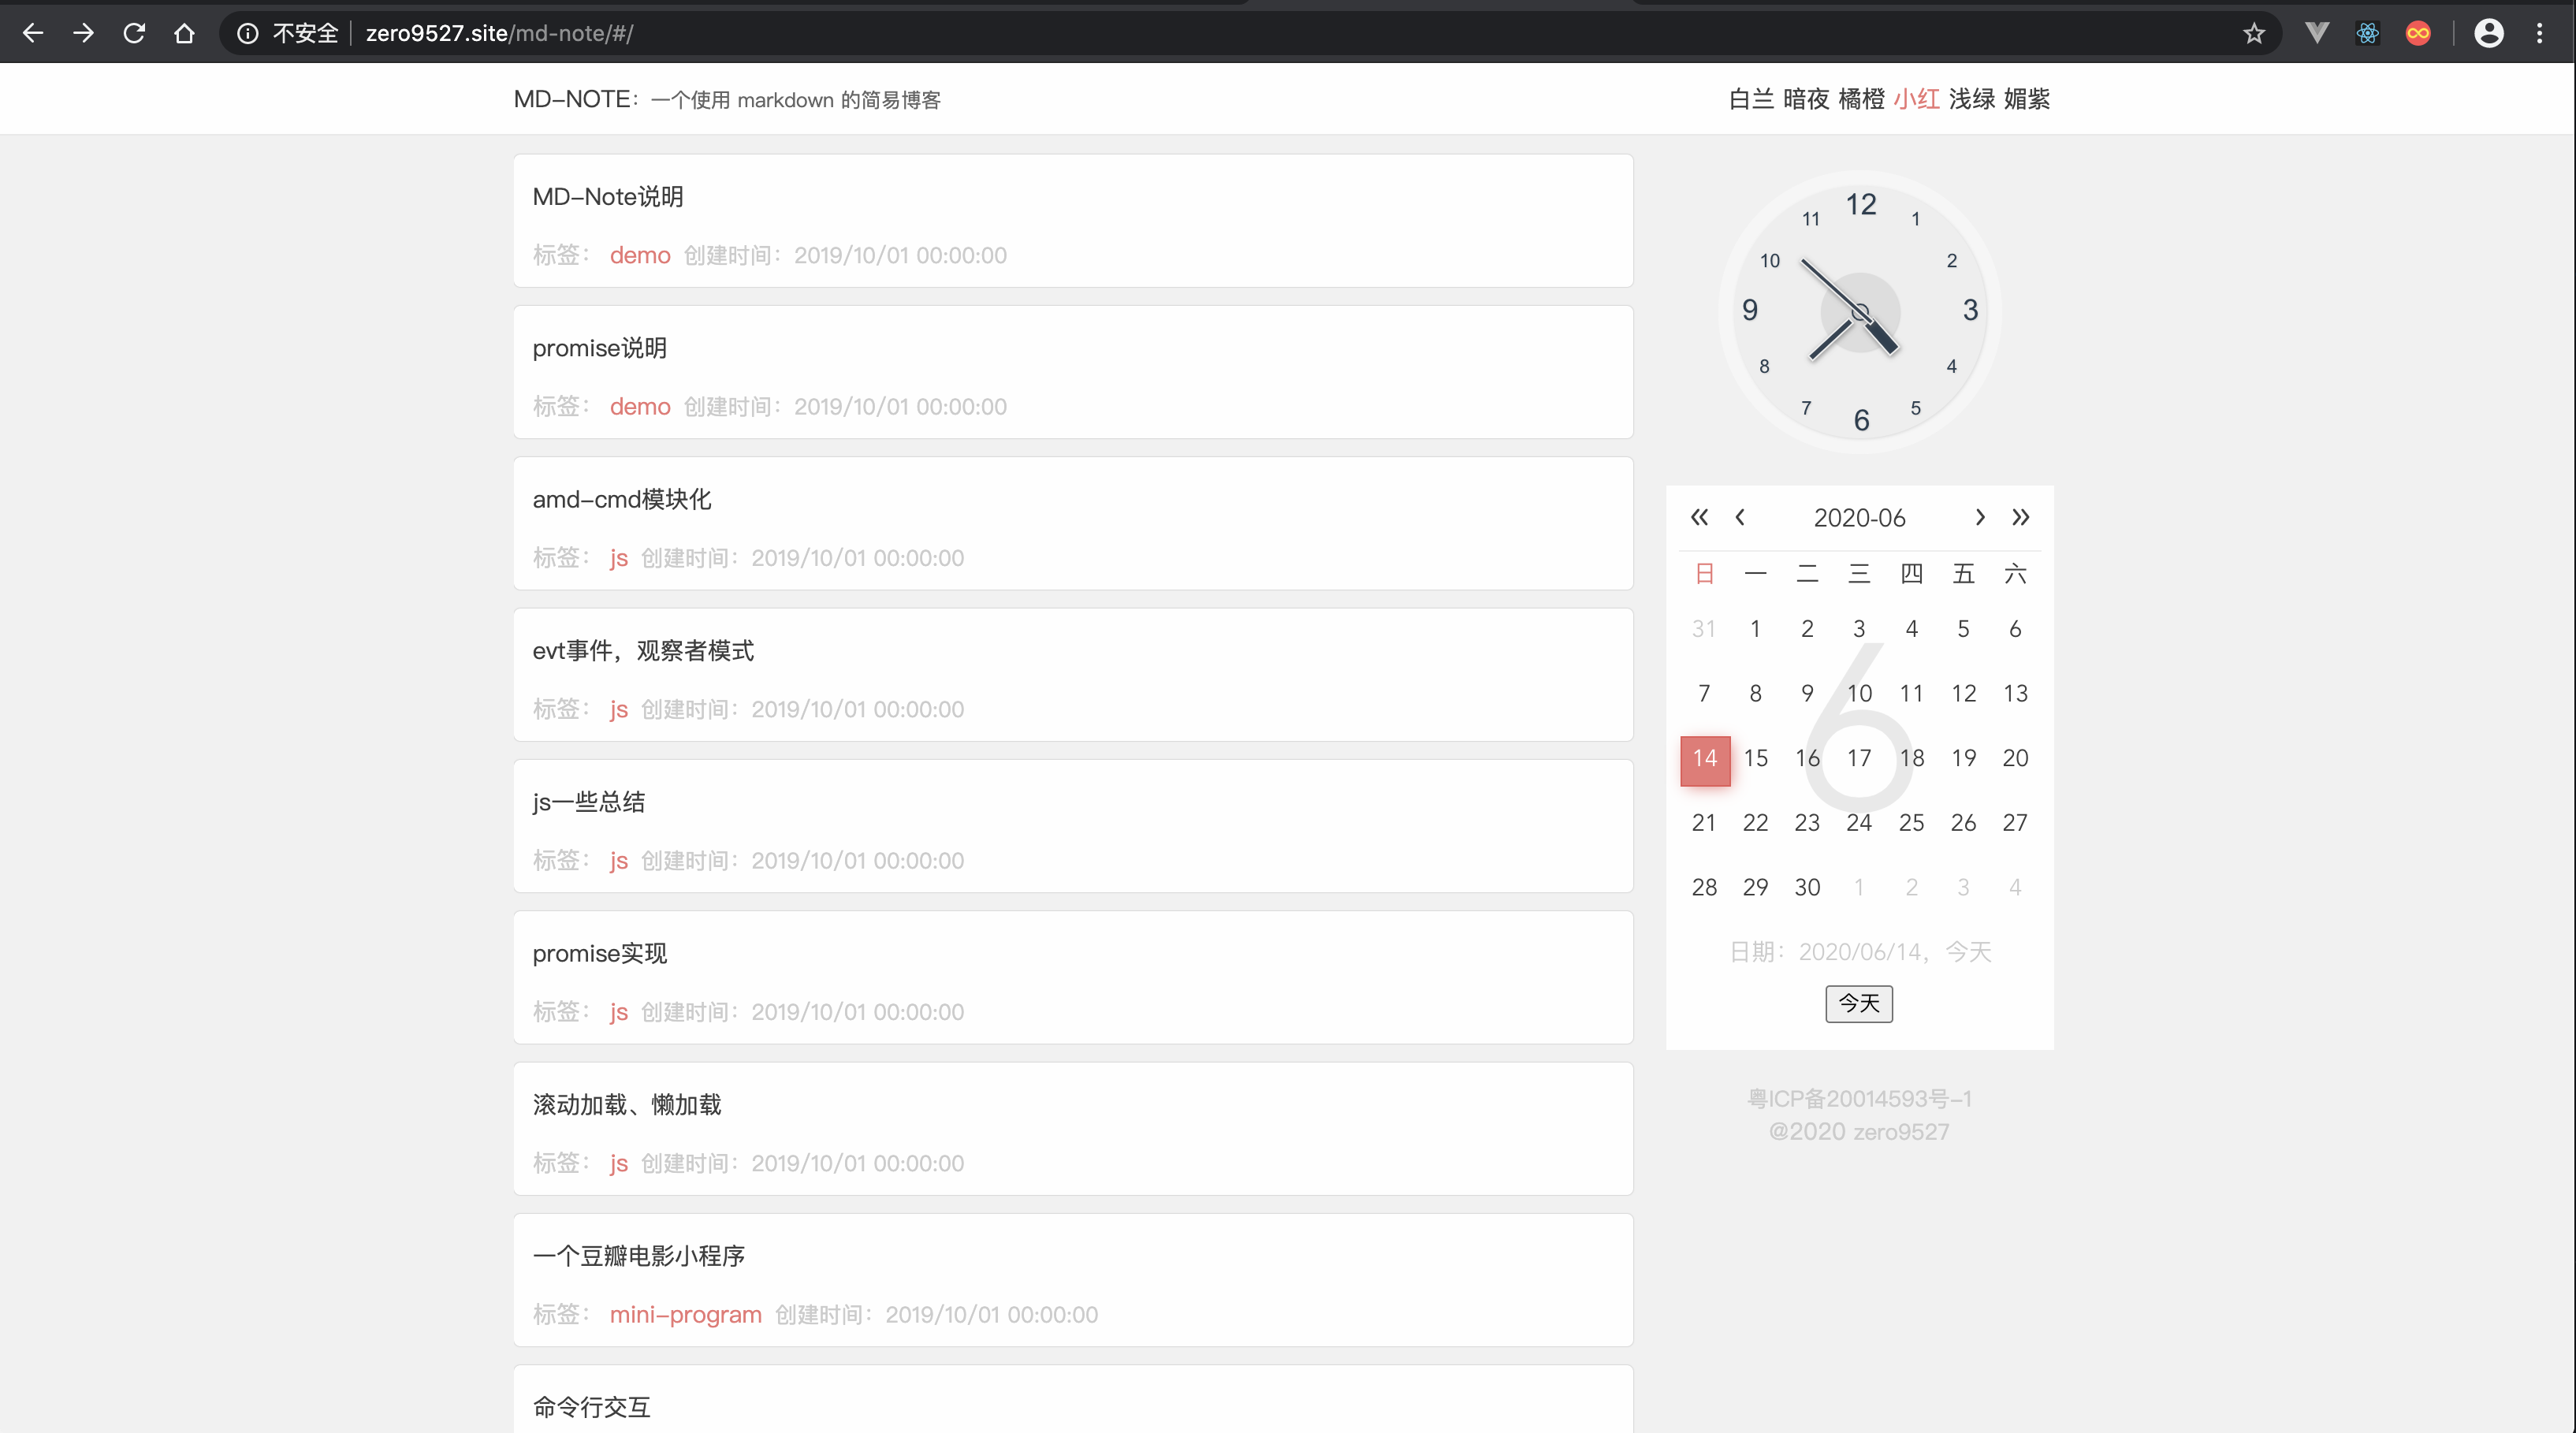Navigate back using the browser back arrow

(x=33, y=32)
